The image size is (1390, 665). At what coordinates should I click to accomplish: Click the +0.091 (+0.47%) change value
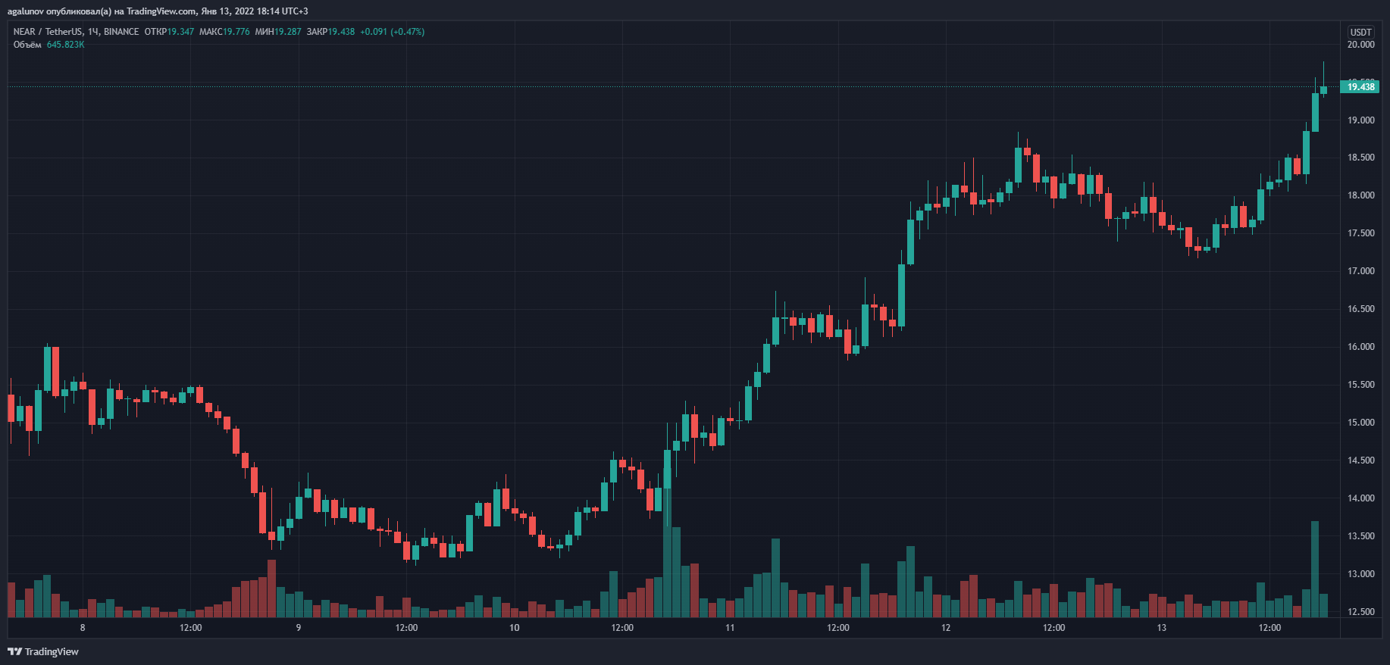[x=392, y=32]
